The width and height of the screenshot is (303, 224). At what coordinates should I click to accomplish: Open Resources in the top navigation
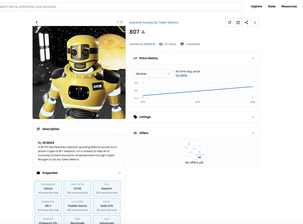pos(289,6)
